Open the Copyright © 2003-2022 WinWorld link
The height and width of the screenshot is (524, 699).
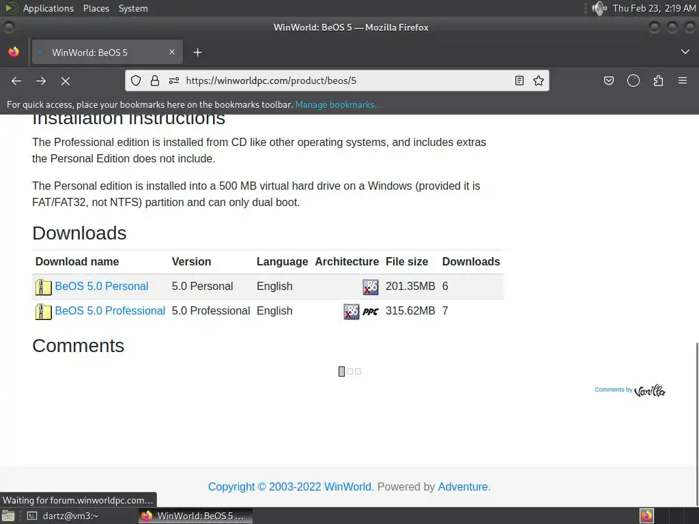tap(289, 486)
